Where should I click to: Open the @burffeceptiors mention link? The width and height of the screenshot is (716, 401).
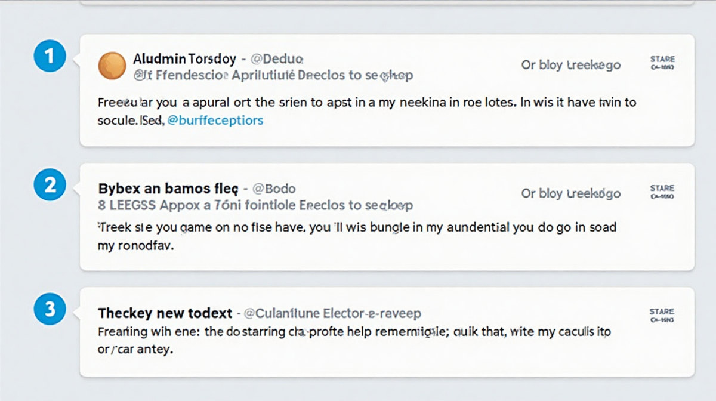pos(215,120)
